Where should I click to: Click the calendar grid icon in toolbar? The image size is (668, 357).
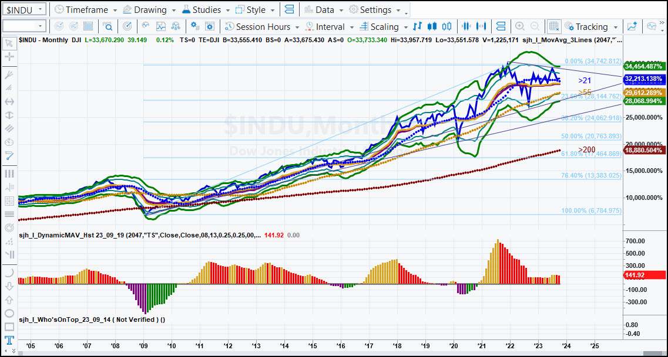[x=88, y=26]
